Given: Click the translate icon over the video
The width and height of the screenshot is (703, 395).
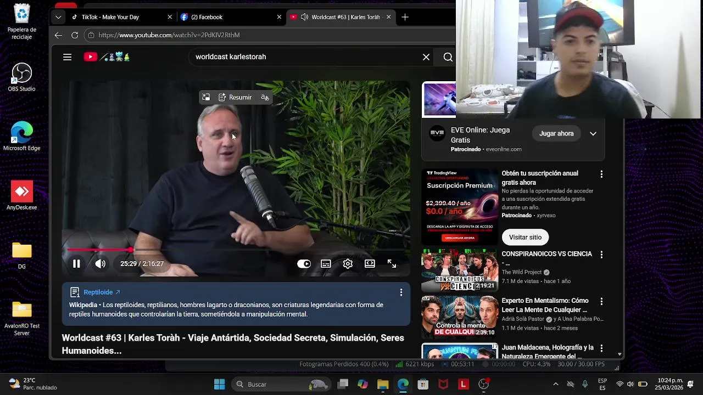Looking at the screenshot, I should (265, 97).
